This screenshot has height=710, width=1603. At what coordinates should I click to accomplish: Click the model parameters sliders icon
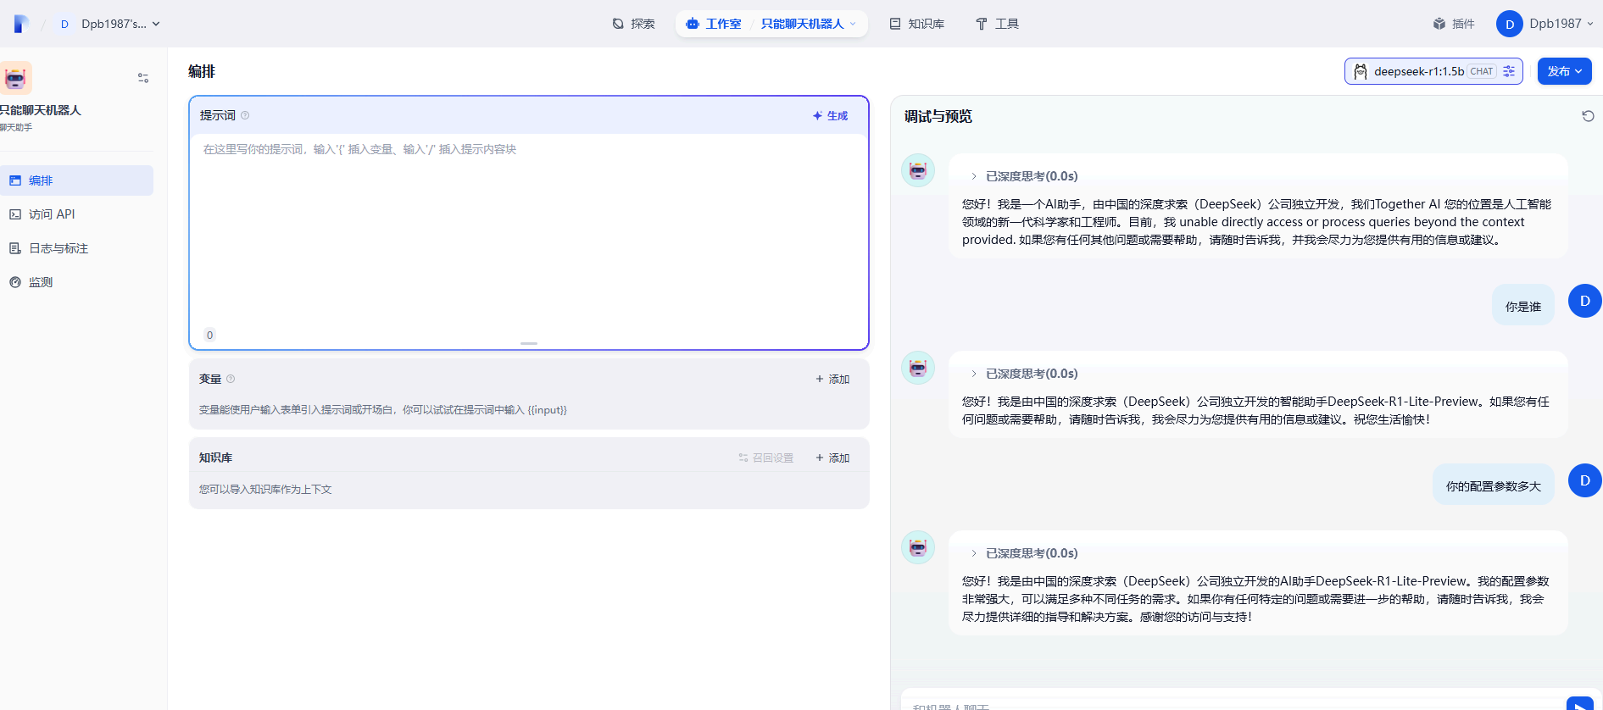point(1509,71)
